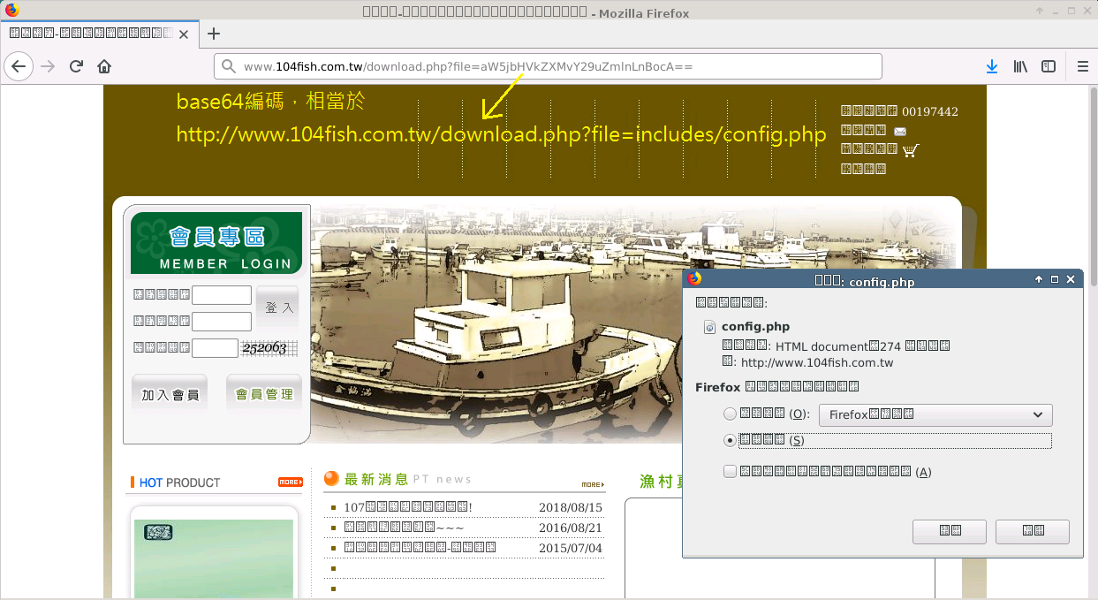Screen dimensions: 1098x600
Task: Click the search magnifier in the URL bar
Action: [x=229, y=66]
